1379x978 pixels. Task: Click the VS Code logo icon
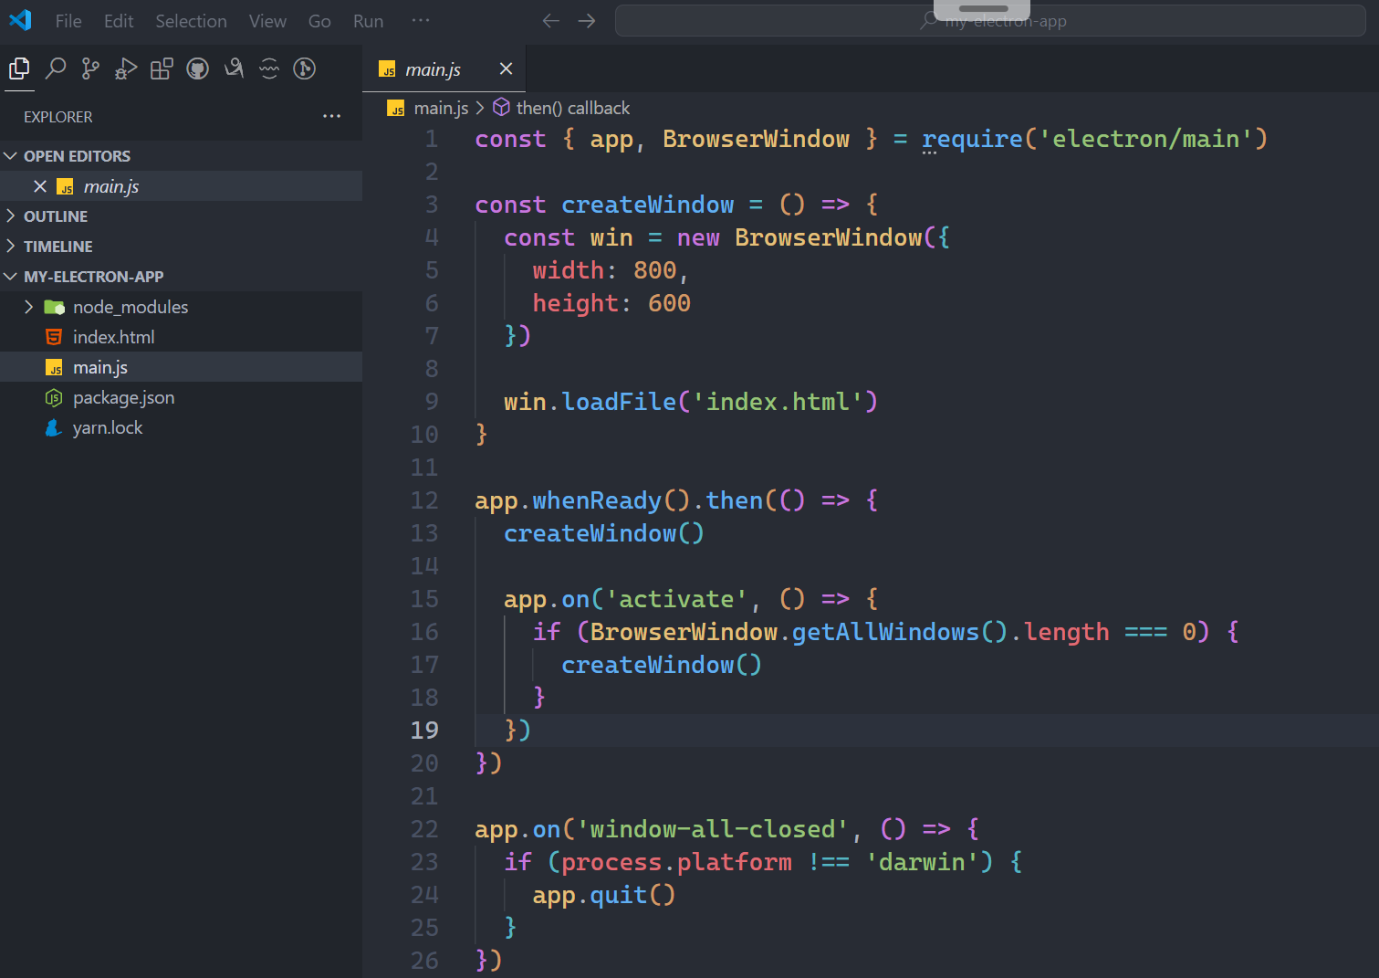20,20
